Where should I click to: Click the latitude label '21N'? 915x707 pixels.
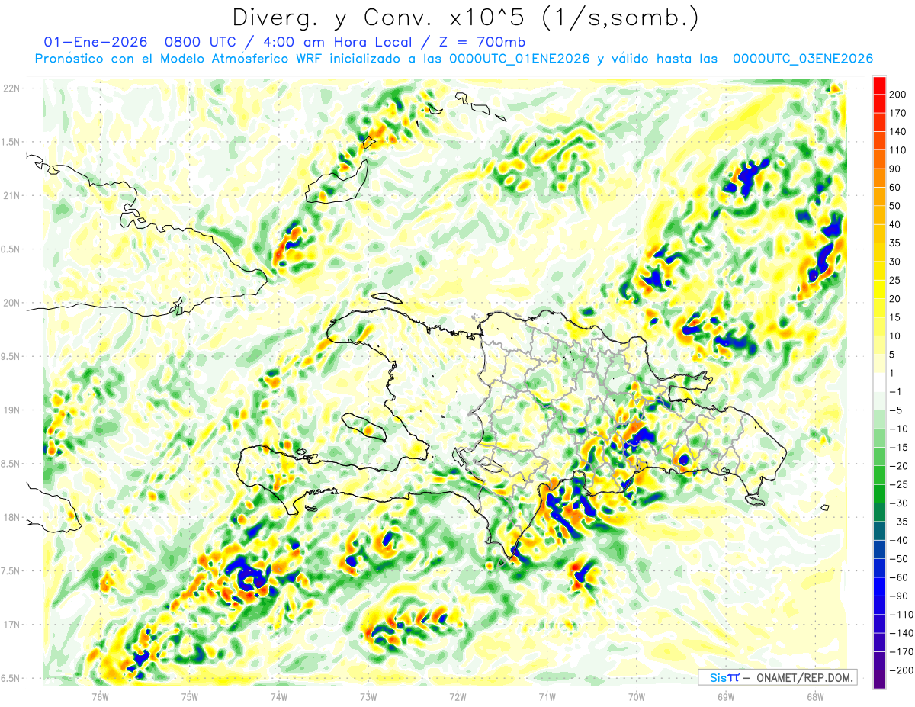coord(11,196)
